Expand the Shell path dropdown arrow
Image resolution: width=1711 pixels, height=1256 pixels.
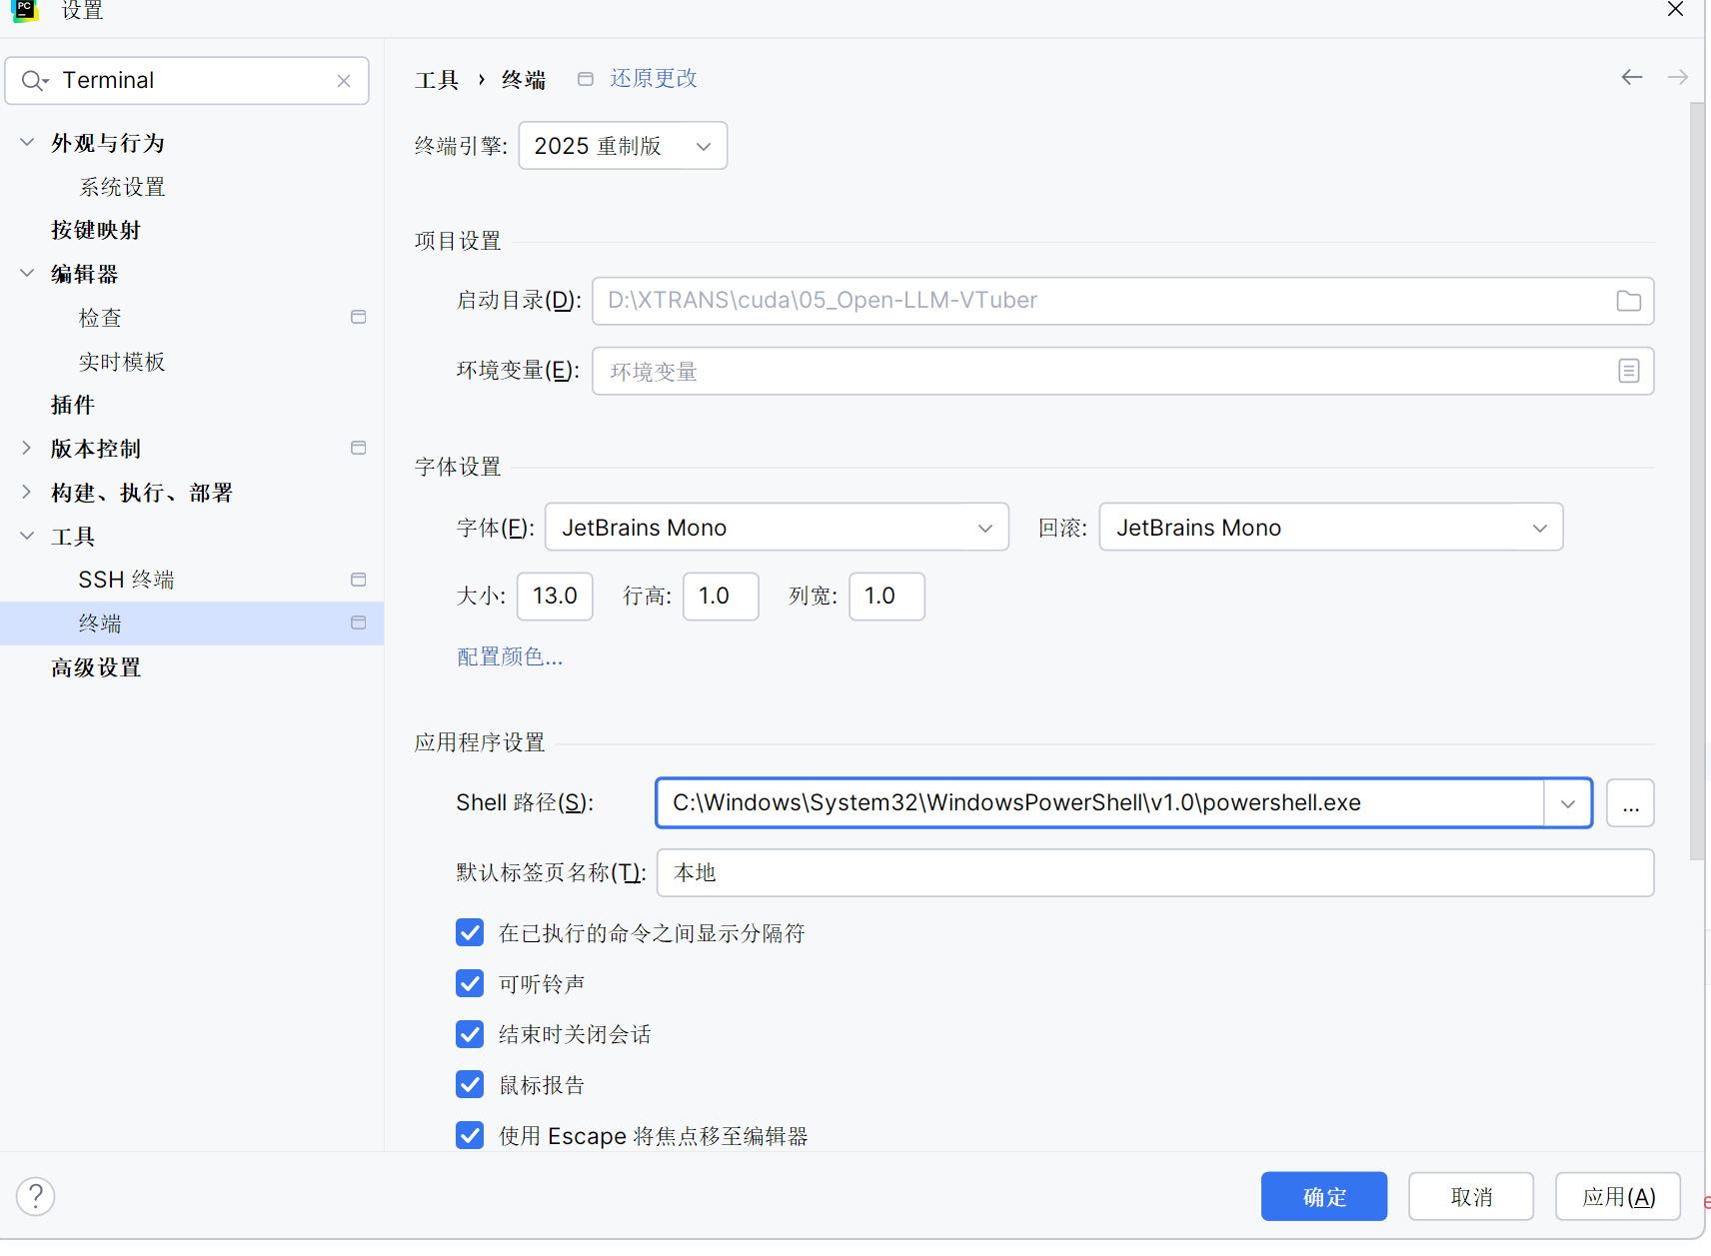point(1568,803)
